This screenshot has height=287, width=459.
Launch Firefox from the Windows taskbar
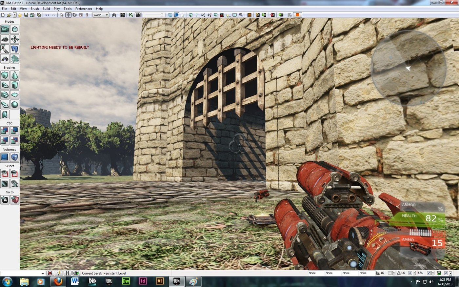[x=58, y=281]
